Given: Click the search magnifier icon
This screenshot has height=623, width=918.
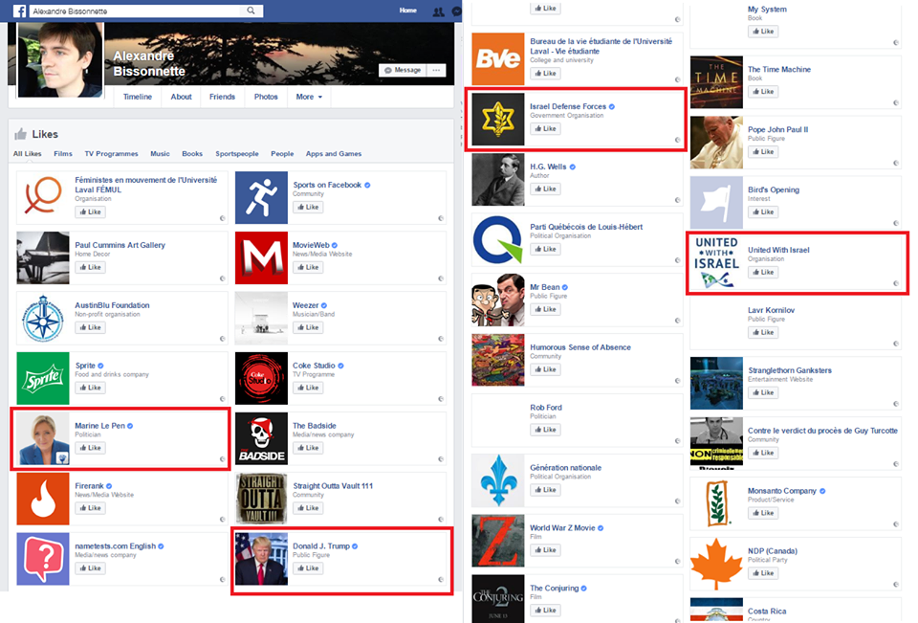Looking at the screenshot, I should [x=251, y=11].
